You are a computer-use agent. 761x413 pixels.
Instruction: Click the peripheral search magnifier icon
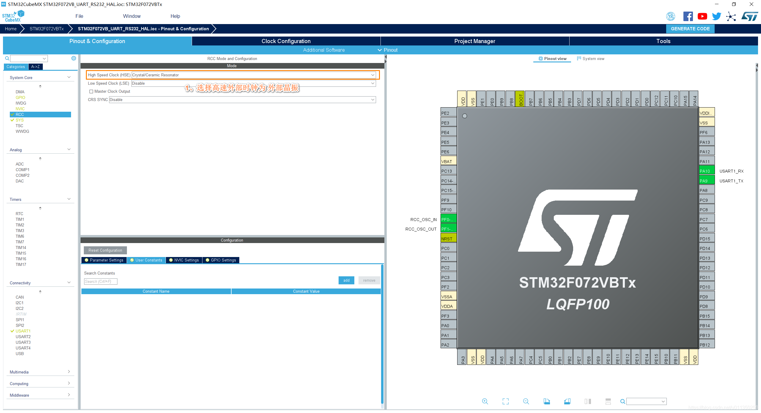(x=7, y=58)
